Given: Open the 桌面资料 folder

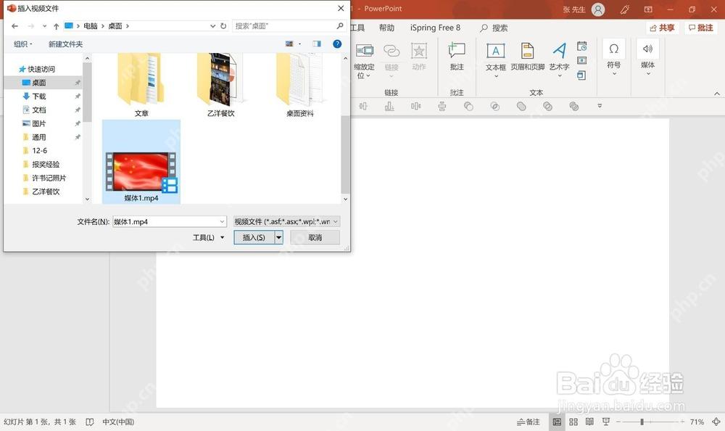Looking at the screenshot, I should [x=299, y=85].
